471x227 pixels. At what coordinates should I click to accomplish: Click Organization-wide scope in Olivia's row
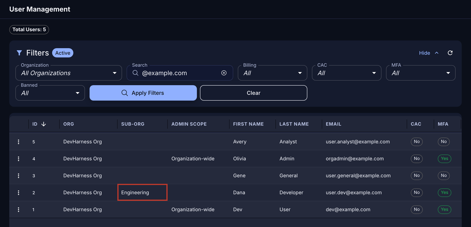point(193,159)
